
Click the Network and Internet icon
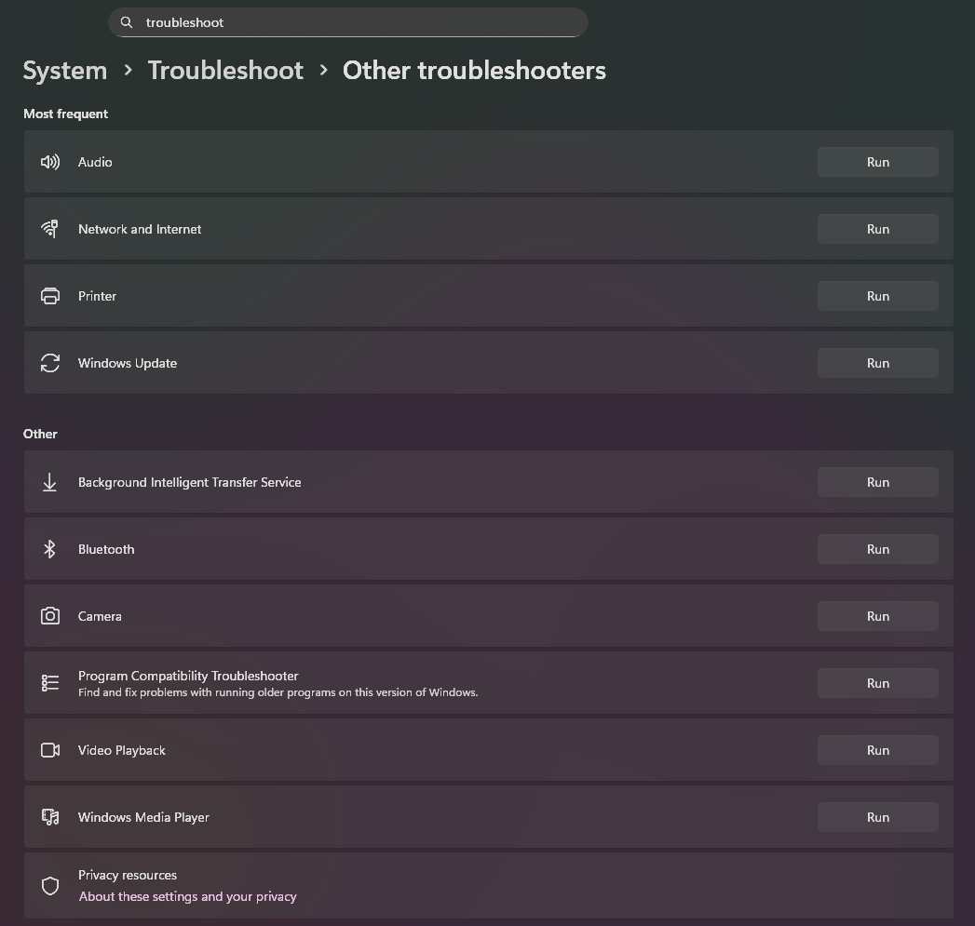pyautogui.click(x=50, y=229)
